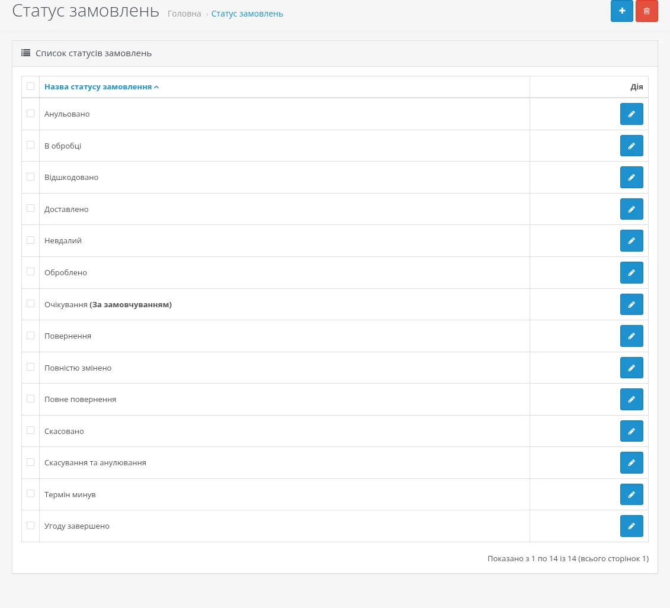
Task: Click the pencil for Термін минув
Action: [631, 494]
